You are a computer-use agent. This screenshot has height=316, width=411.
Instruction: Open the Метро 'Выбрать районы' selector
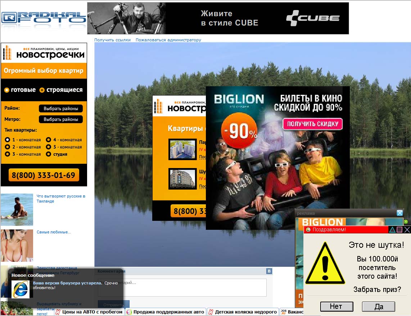tap(60, 119)
